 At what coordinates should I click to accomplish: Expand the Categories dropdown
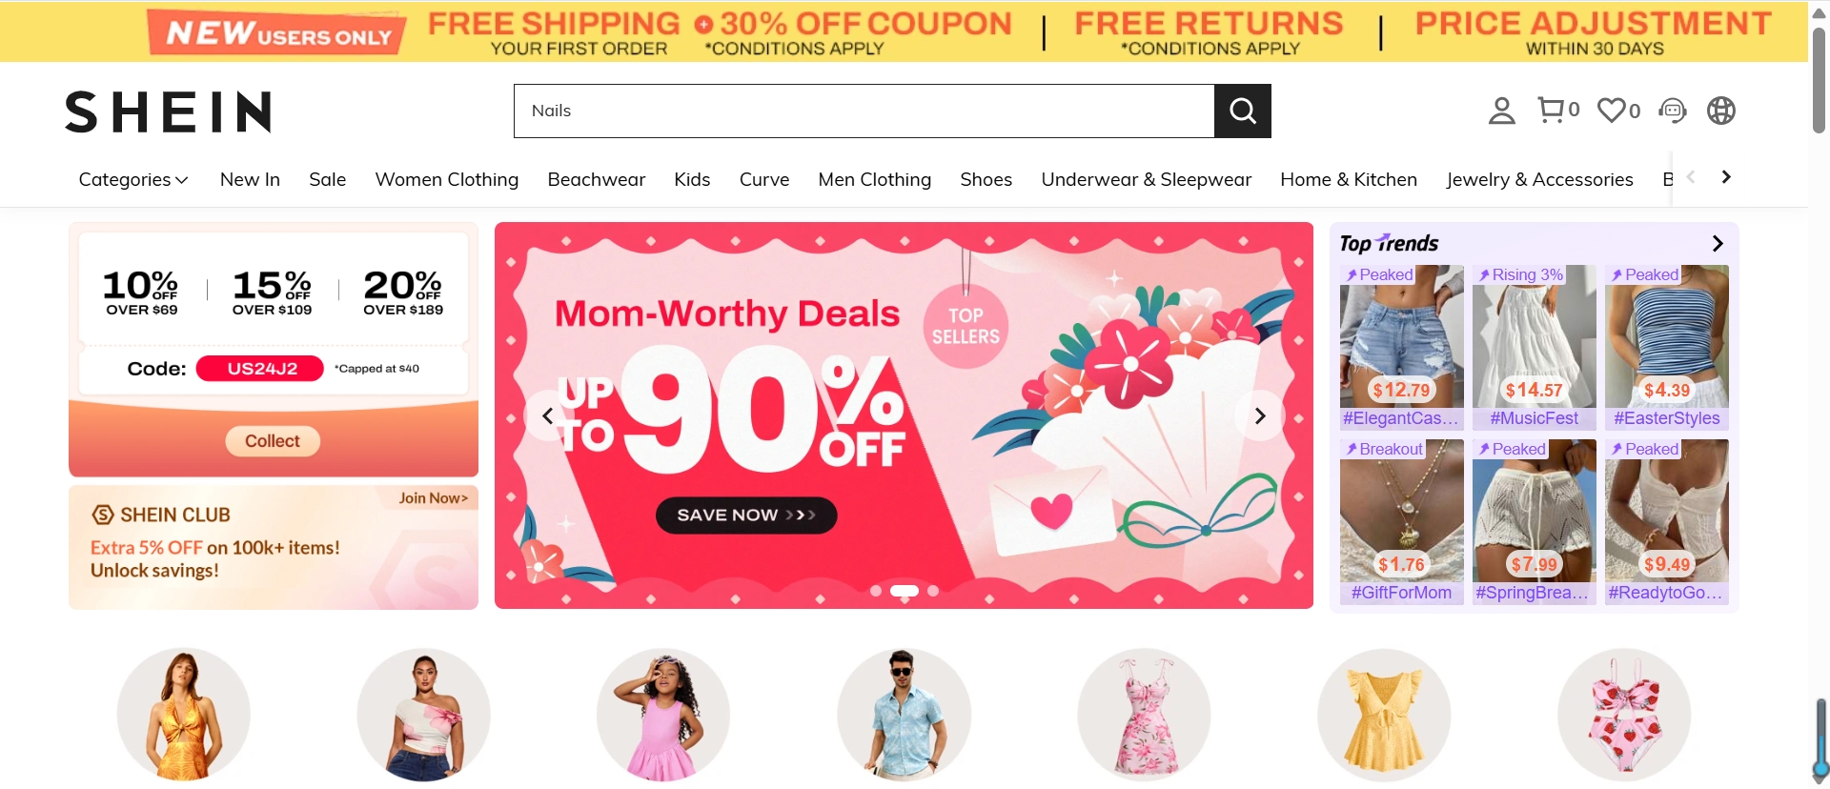[x=133, y=179]
